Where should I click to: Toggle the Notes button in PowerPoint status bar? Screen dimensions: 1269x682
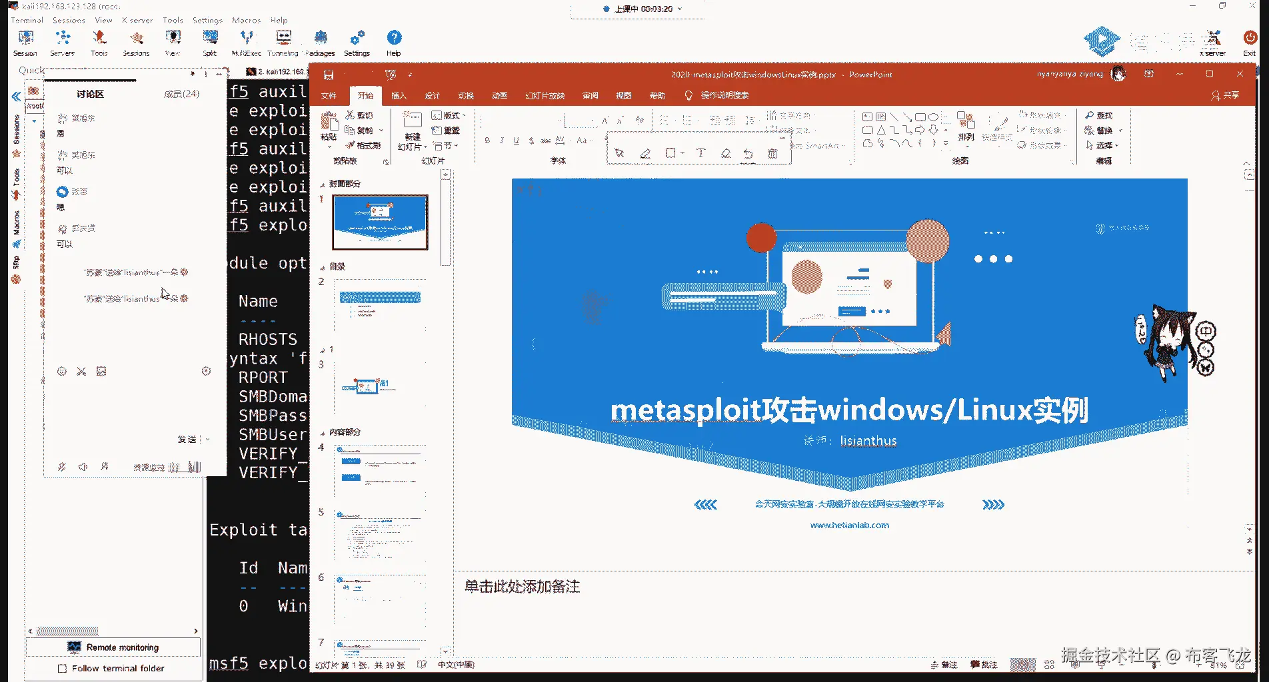point(944,665)
